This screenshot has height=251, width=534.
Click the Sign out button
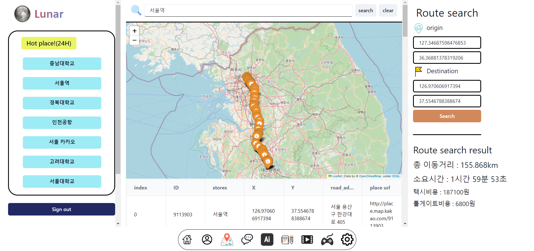click(x=61, y=209)
